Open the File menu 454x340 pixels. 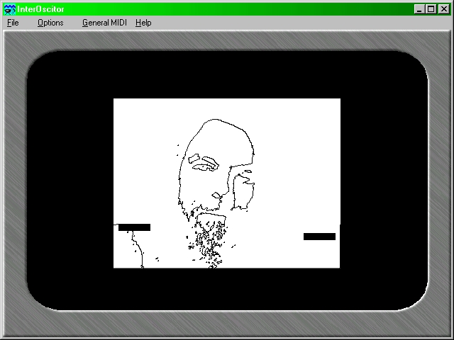pyautogui.click(x=13, y=23)
